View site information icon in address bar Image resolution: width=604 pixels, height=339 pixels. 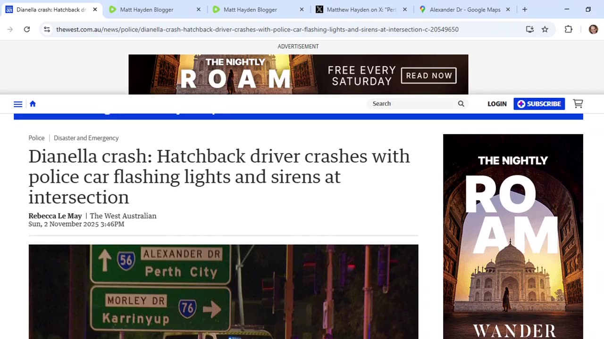pyautogui.click(x=47, y=29)
